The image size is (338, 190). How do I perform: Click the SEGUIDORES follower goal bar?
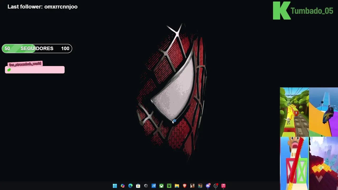(37, 49)
